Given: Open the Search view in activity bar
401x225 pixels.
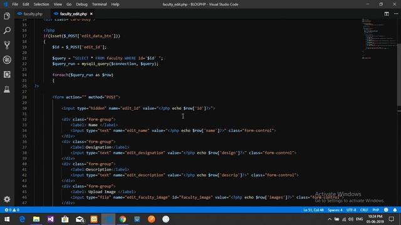Looking at the screenshot, I should click(7, 31).
